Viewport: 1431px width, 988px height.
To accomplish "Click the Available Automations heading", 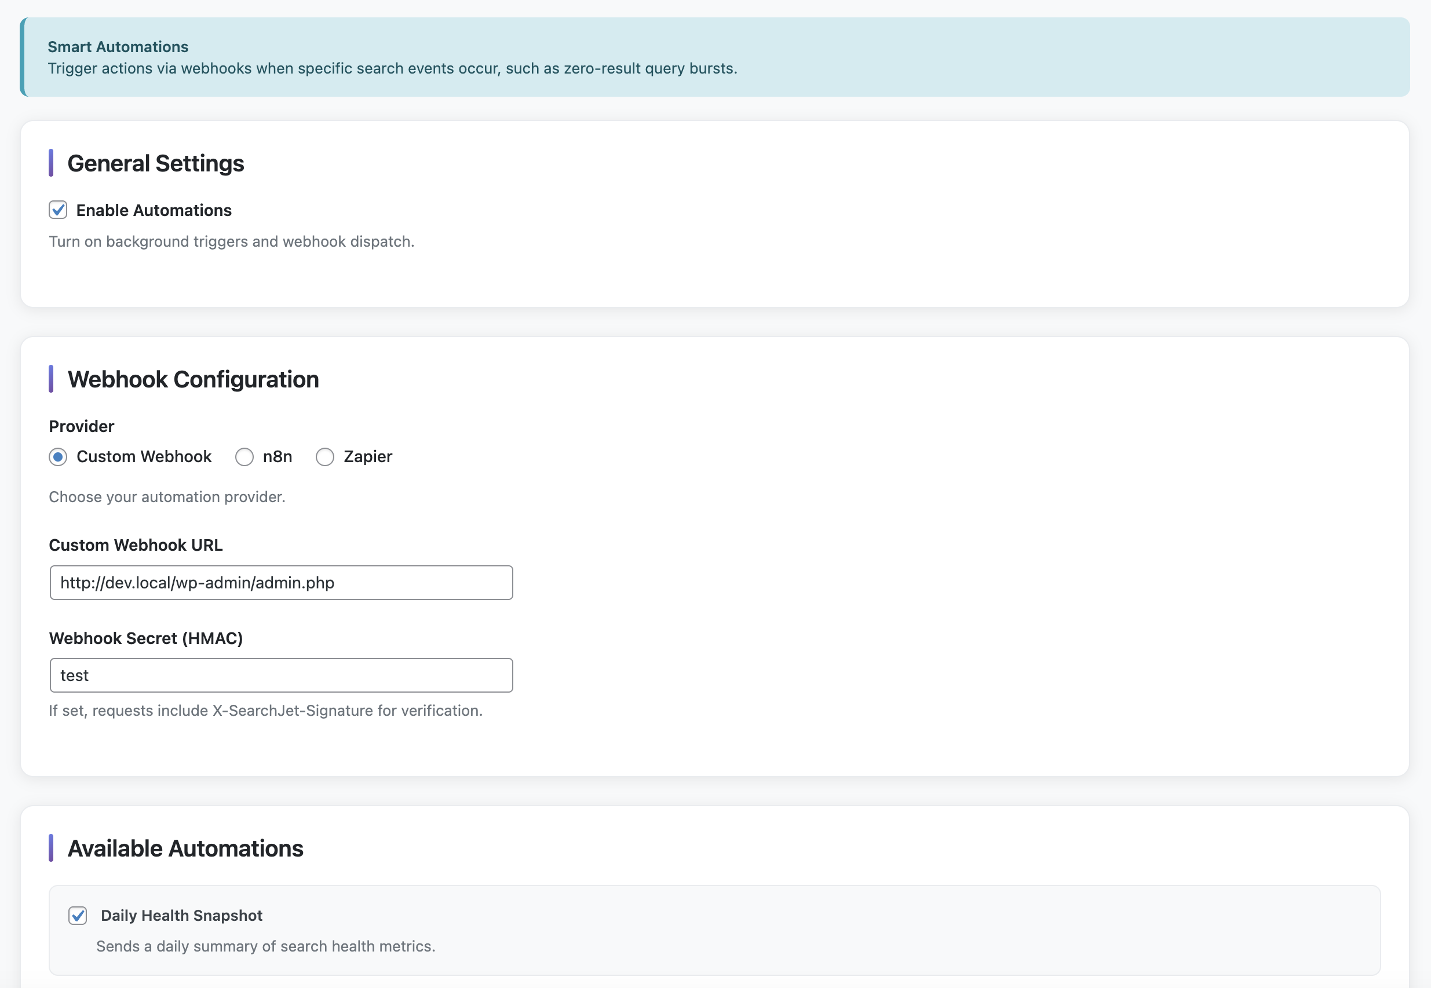I will (x=185, y=848).
